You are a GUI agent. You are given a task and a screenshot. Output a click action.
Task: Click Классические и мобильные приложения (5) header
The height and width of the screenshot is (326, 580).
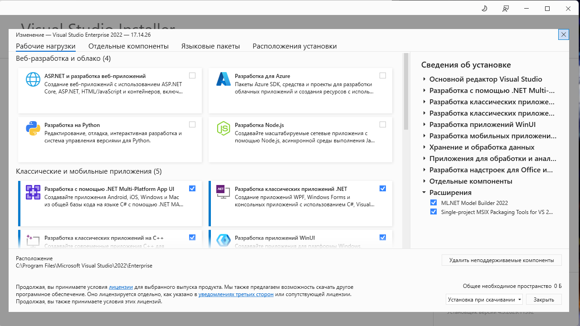[x=88, y=171]
